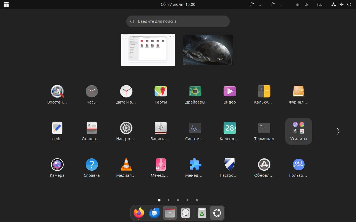This screenshot has width=356, height=222.
Task: Launch the Терминал application
Action: click(264, 128)
